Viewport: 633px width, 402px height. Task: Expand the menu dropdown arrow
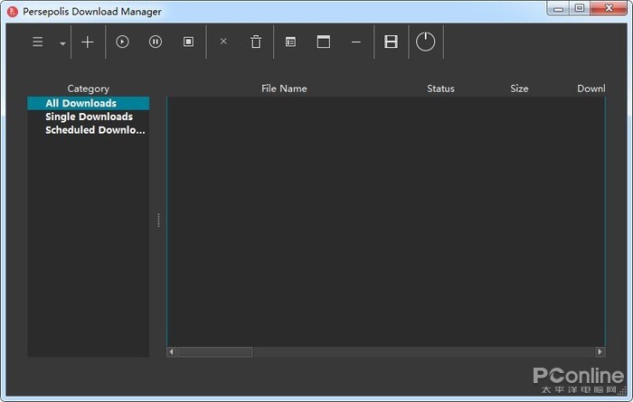pyautogui.click(x=62, y=43)
